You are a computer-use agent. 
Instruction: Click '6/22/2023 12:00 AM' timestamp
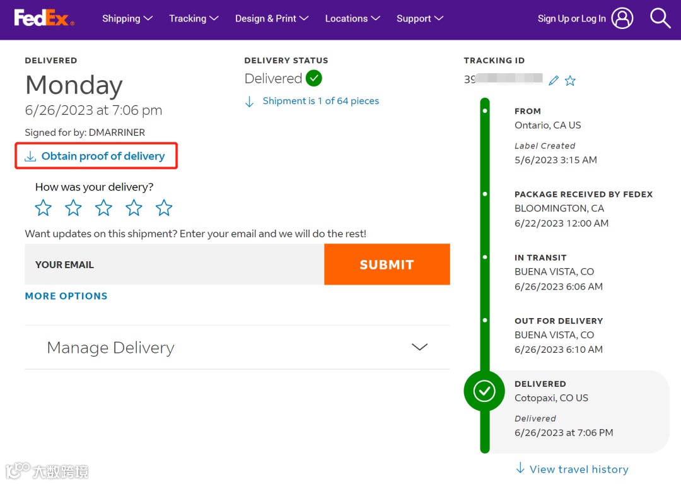[x=561, y=223]
